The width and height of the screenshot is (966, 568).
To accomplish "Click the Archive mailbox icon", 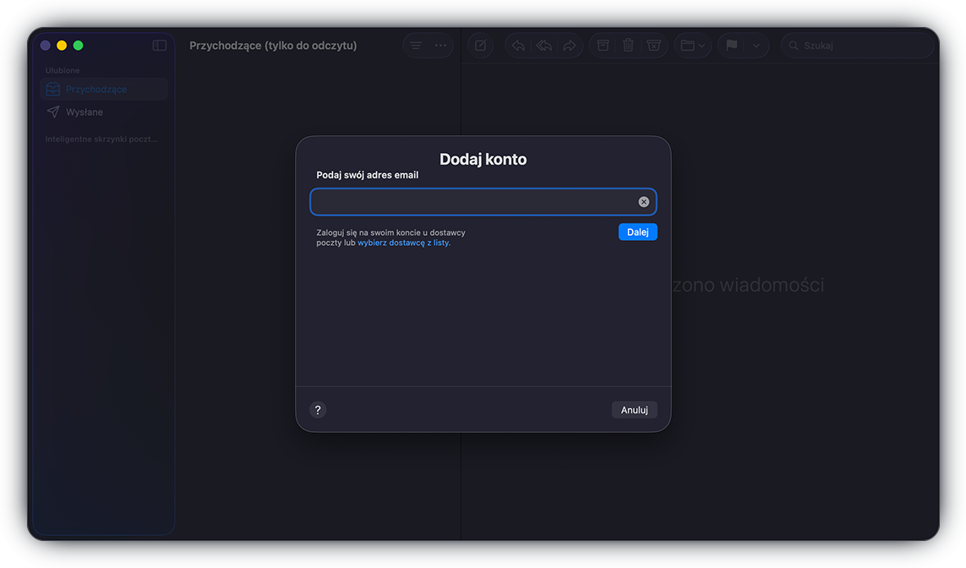I will 602,45.
